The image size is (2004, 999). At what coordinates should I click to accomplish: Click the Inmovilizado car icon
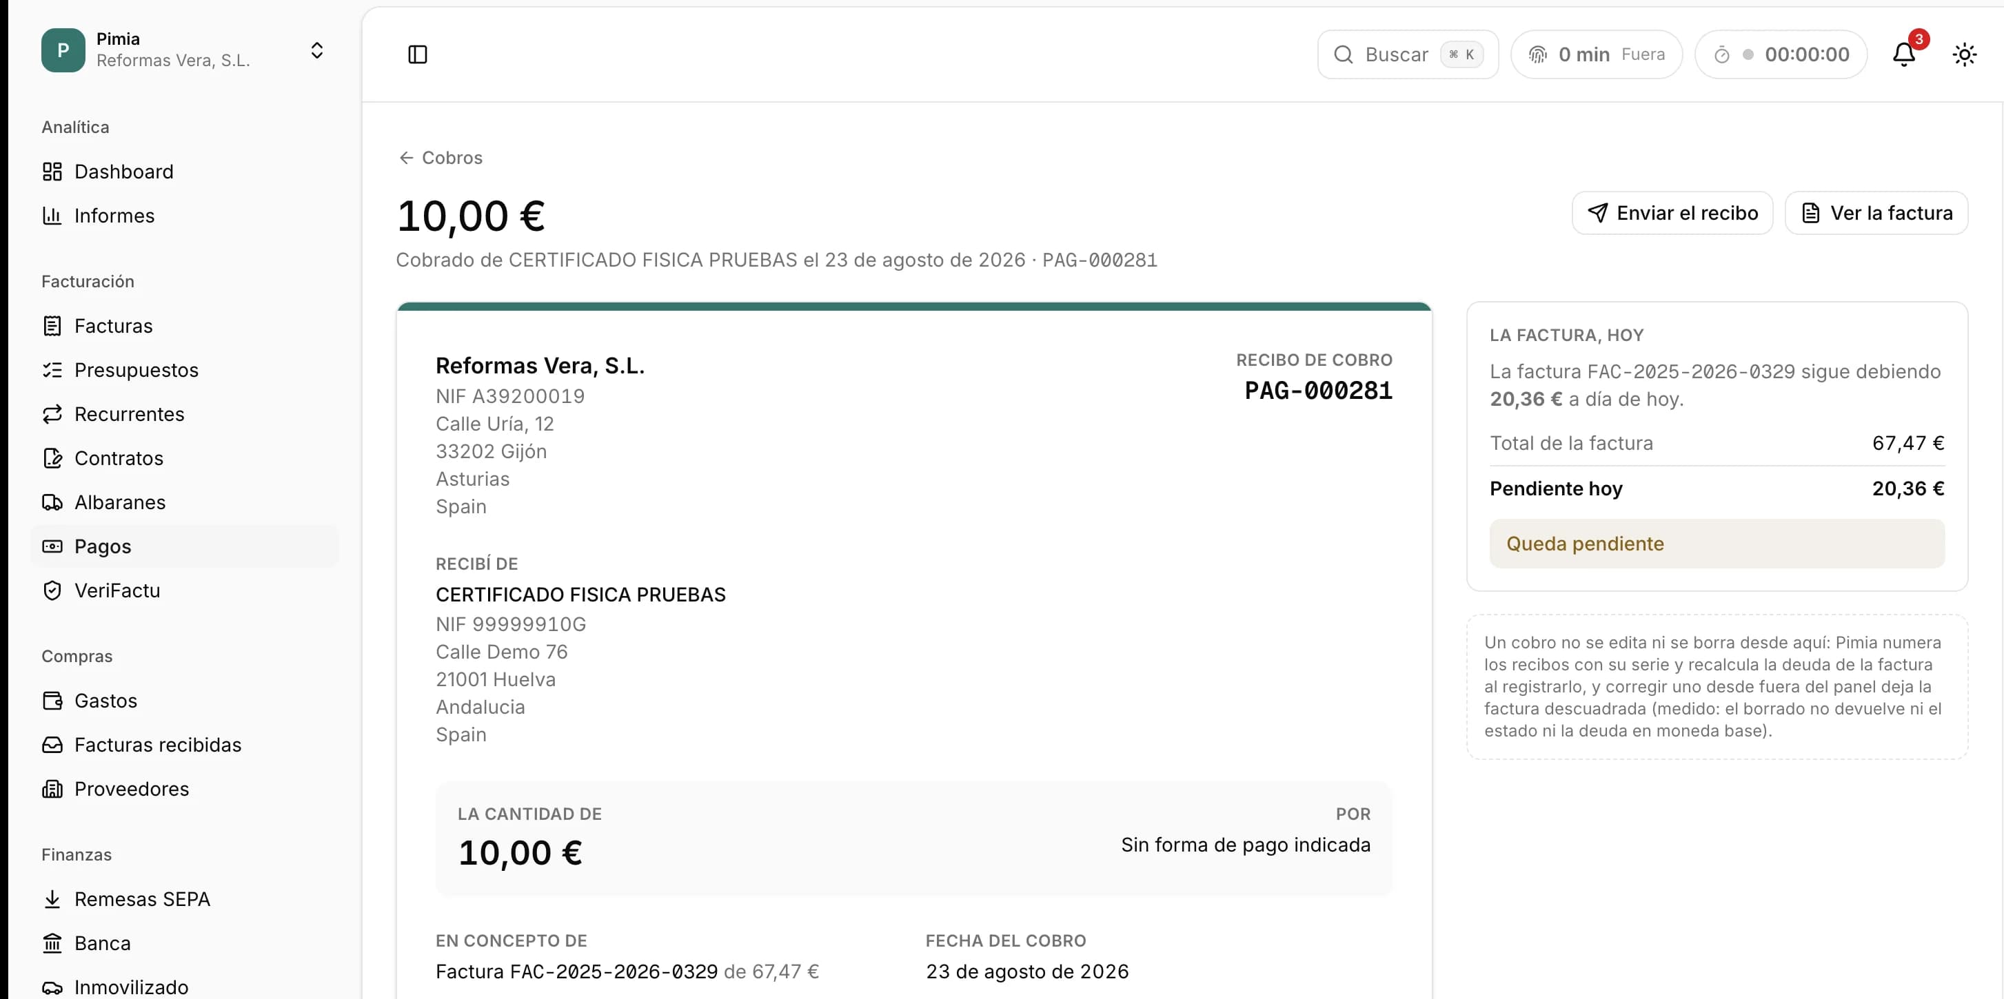pyautogui.click(x=52, y=987)
